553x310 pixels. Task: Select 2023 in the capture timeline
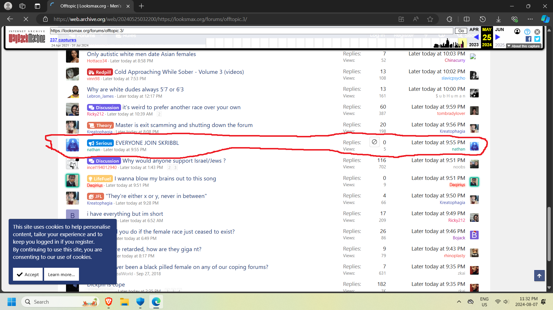pyautogui.click(x=473, y=45)
